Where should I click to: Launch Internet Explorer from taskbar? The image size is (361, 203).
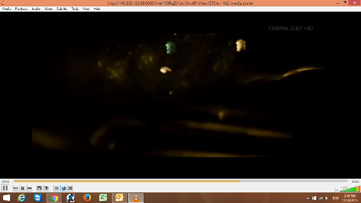[22, 198]
